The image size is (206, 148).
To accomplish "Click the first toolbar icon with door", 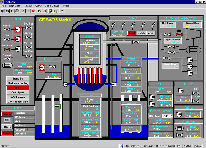I will pos(3,11).
